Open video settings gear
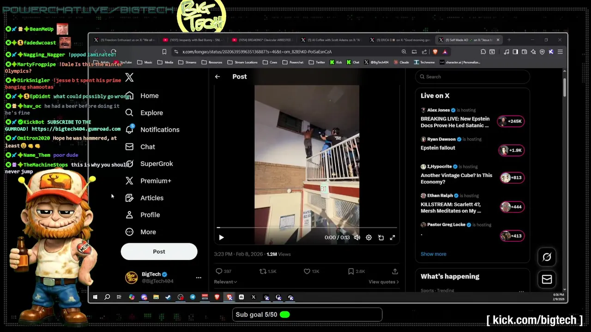 point(368,237)
